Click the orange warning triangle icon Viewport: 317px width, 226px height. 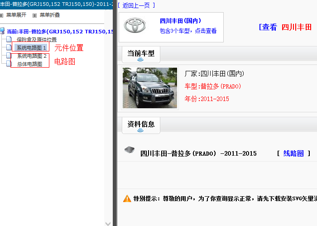[127, 198]
